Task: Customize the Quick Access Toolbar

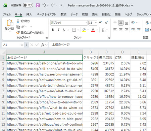Action: click(61, 5)
